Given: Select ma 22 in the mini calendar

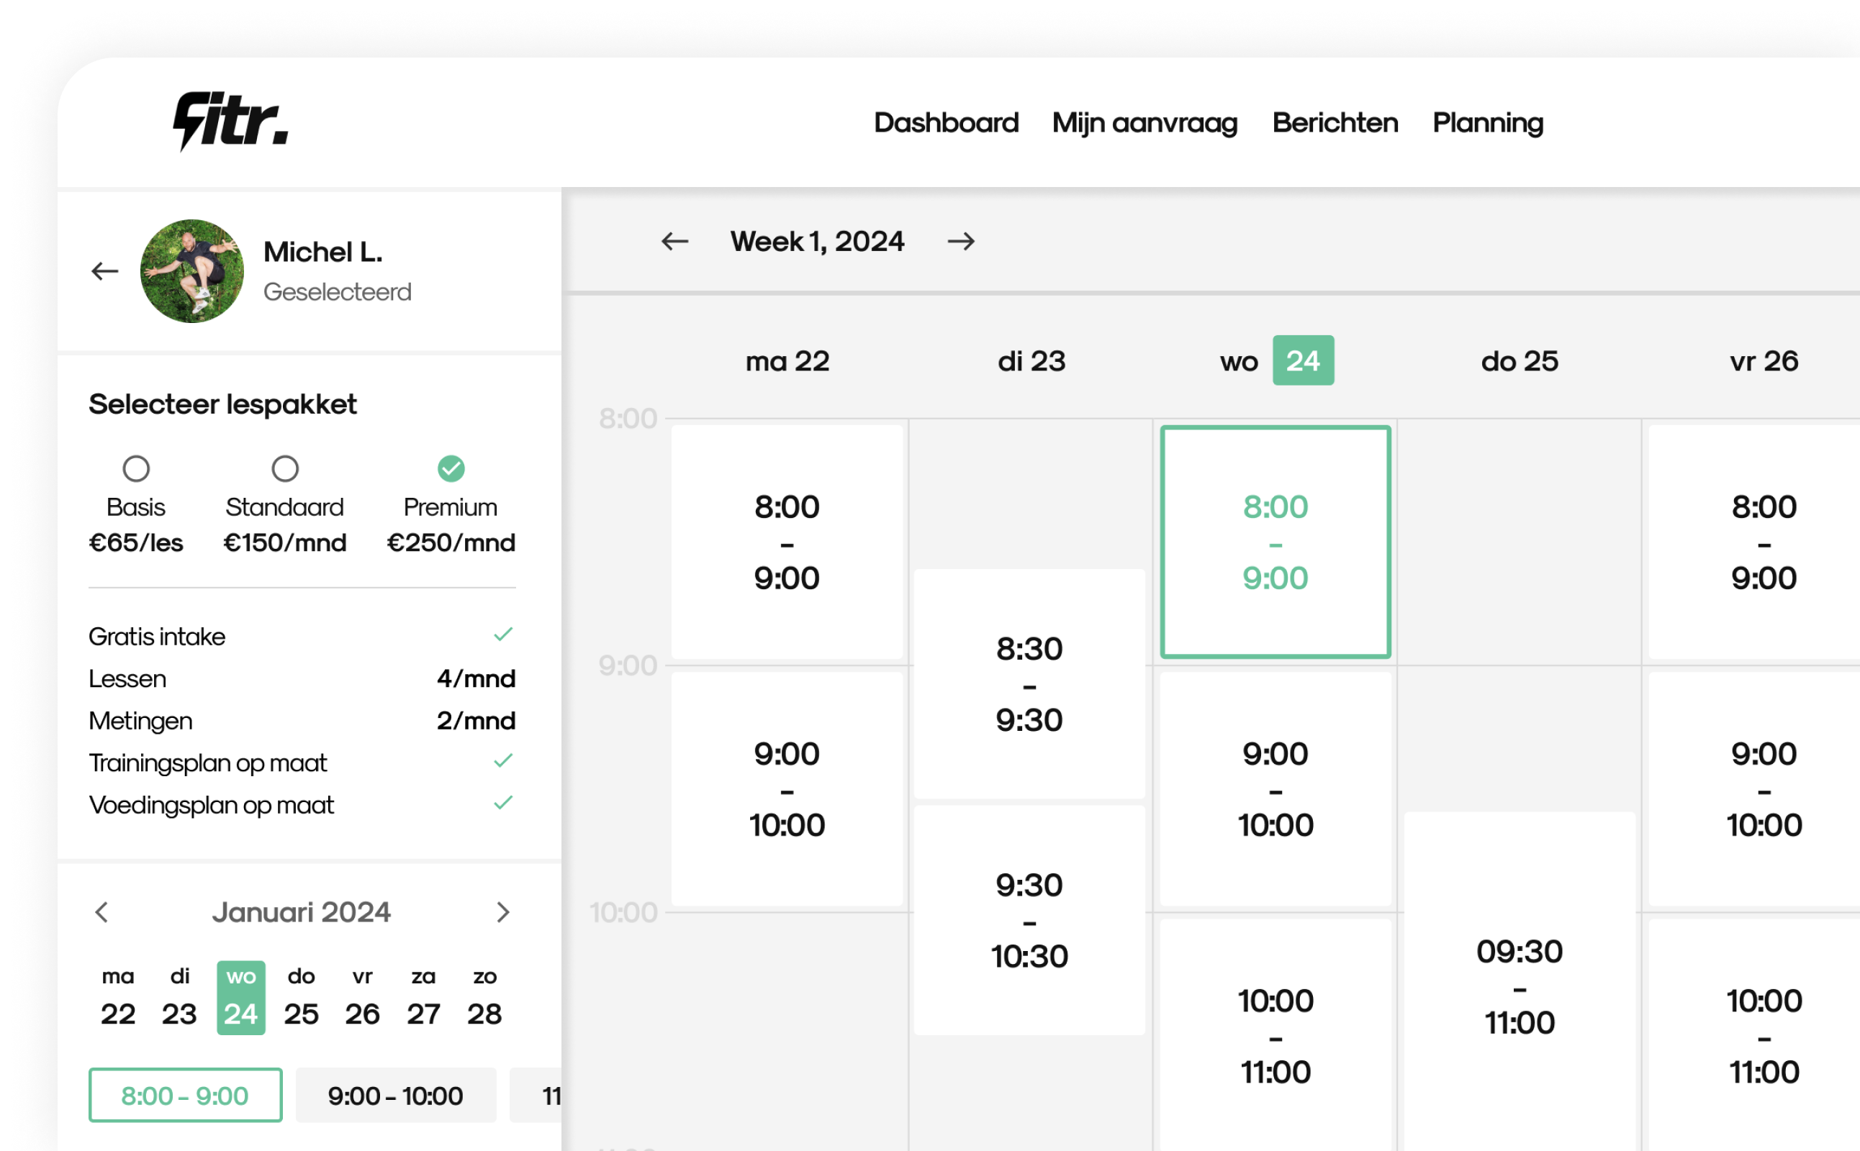Looking at the screenshot, I should pyautogui.click(x=118, y=997).
